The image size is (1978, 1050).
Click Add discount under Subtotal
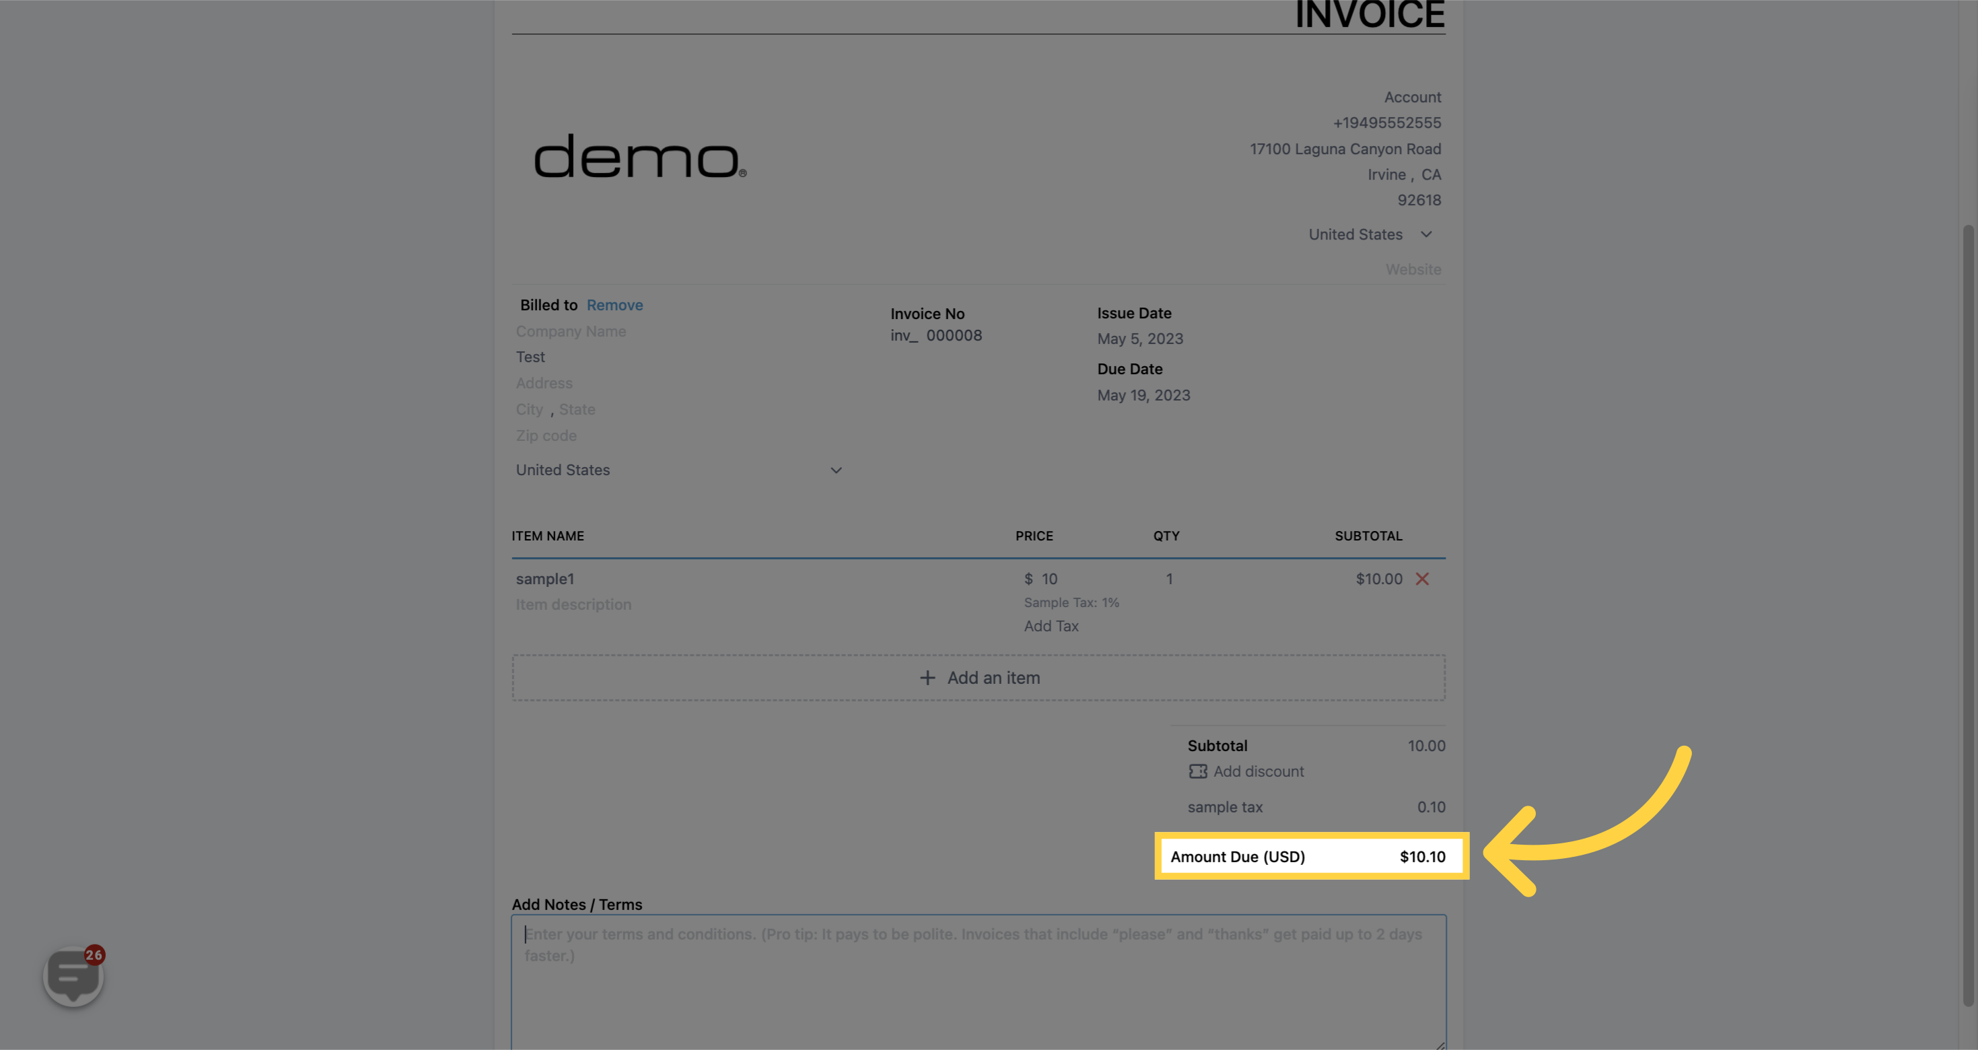(x=1259, y=771)
